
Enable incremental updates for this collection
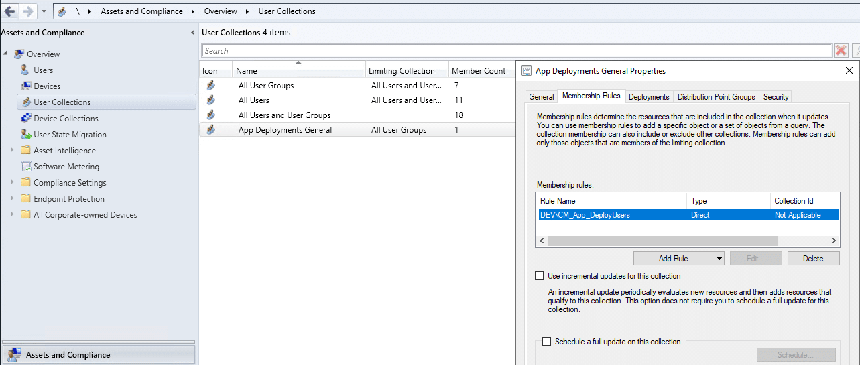tap(540, 276)
